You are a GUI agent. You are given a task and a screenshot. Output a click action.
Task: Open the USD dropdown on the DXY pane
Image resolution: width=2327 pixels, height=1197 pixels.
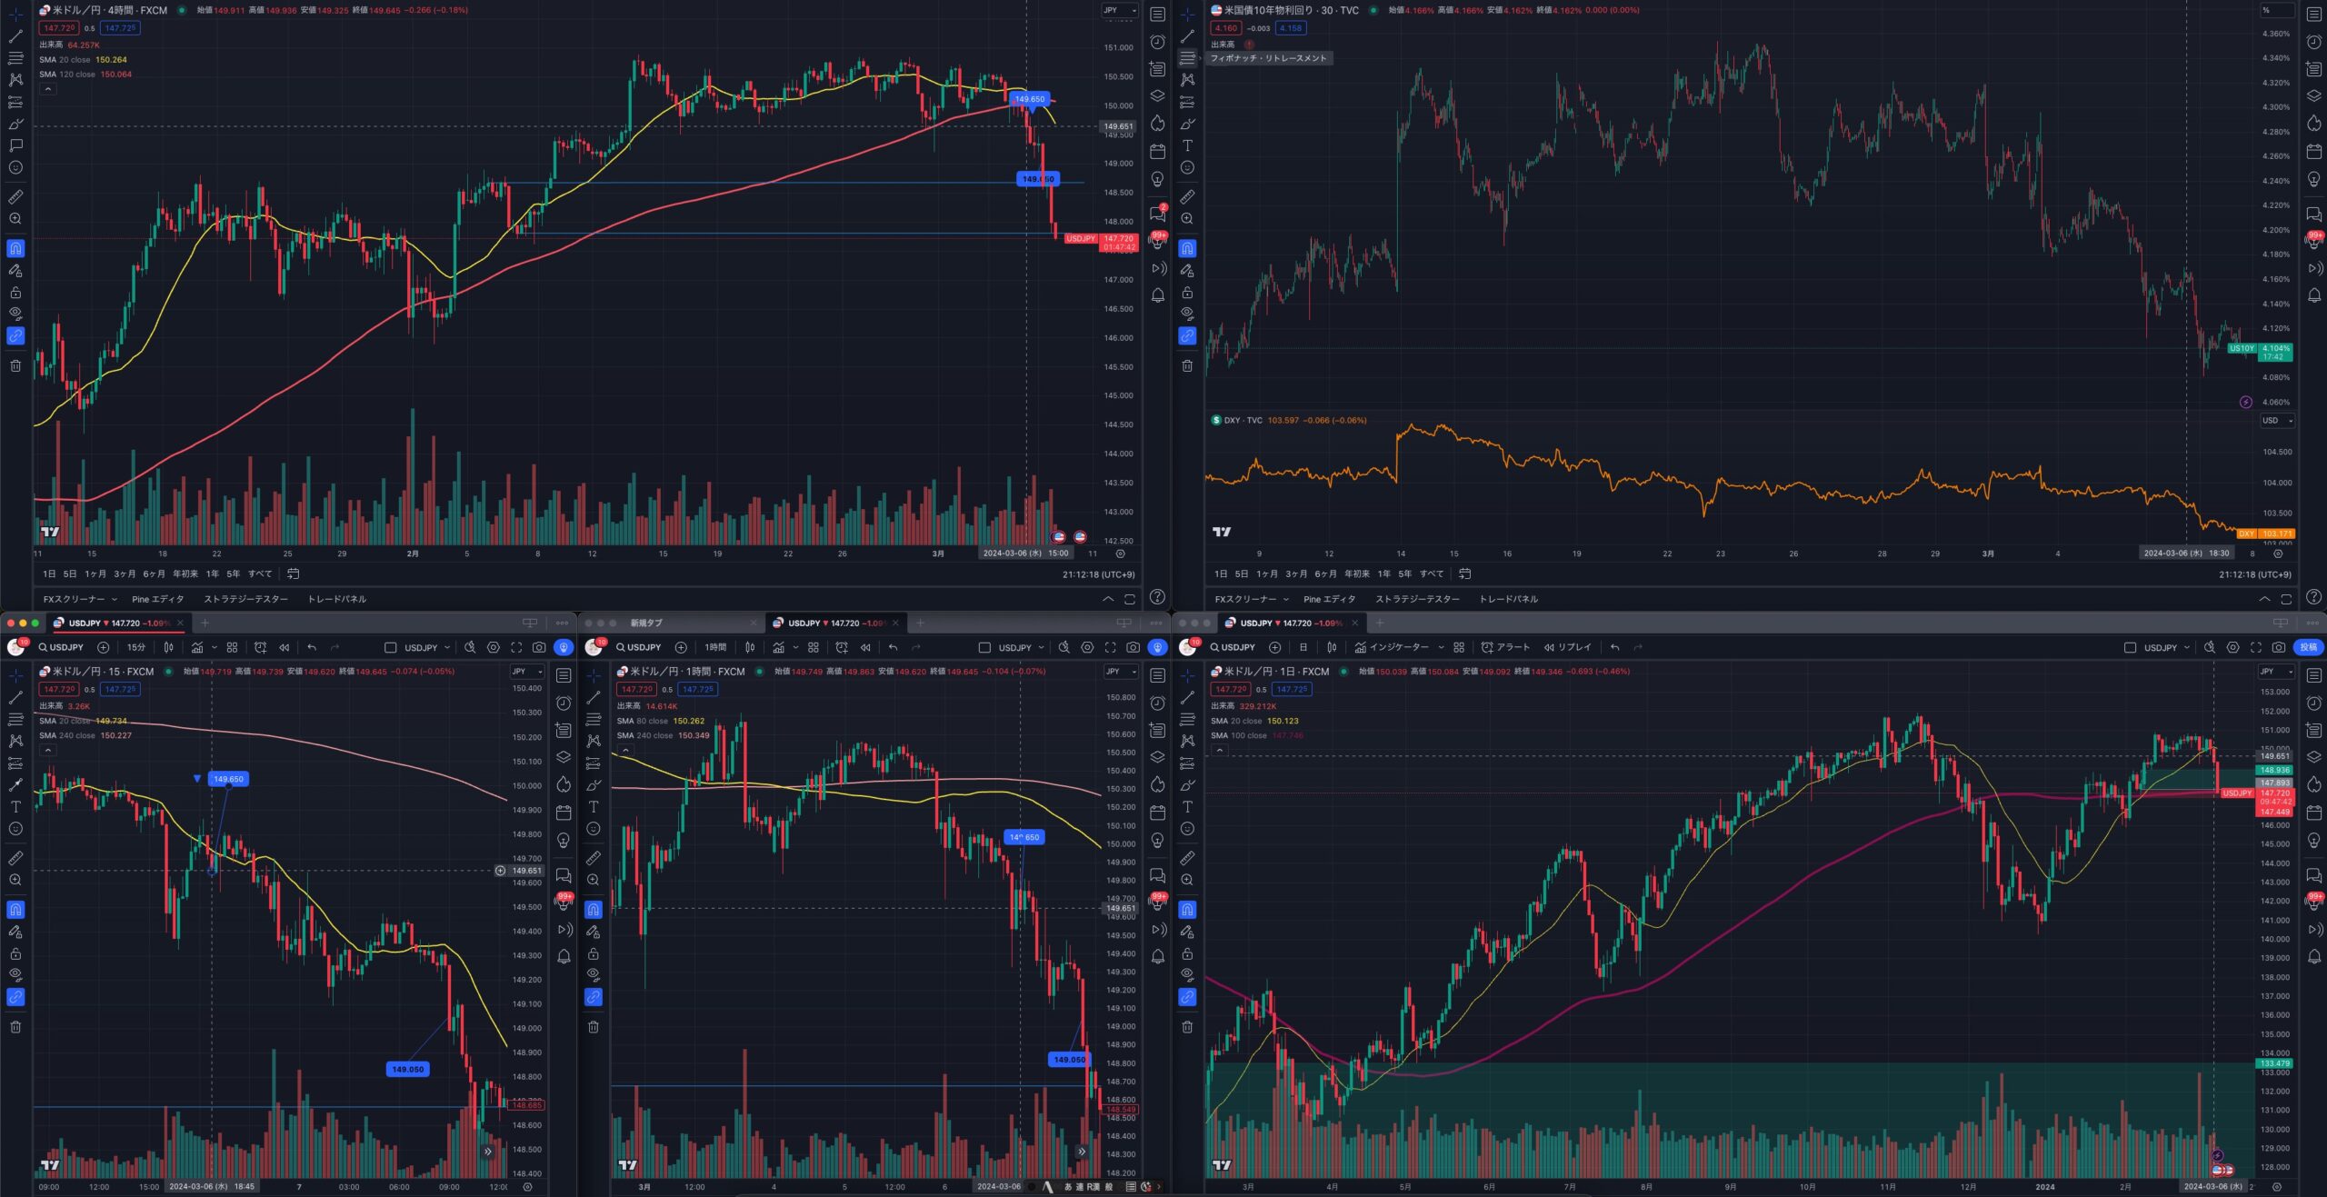[2277, 421]
